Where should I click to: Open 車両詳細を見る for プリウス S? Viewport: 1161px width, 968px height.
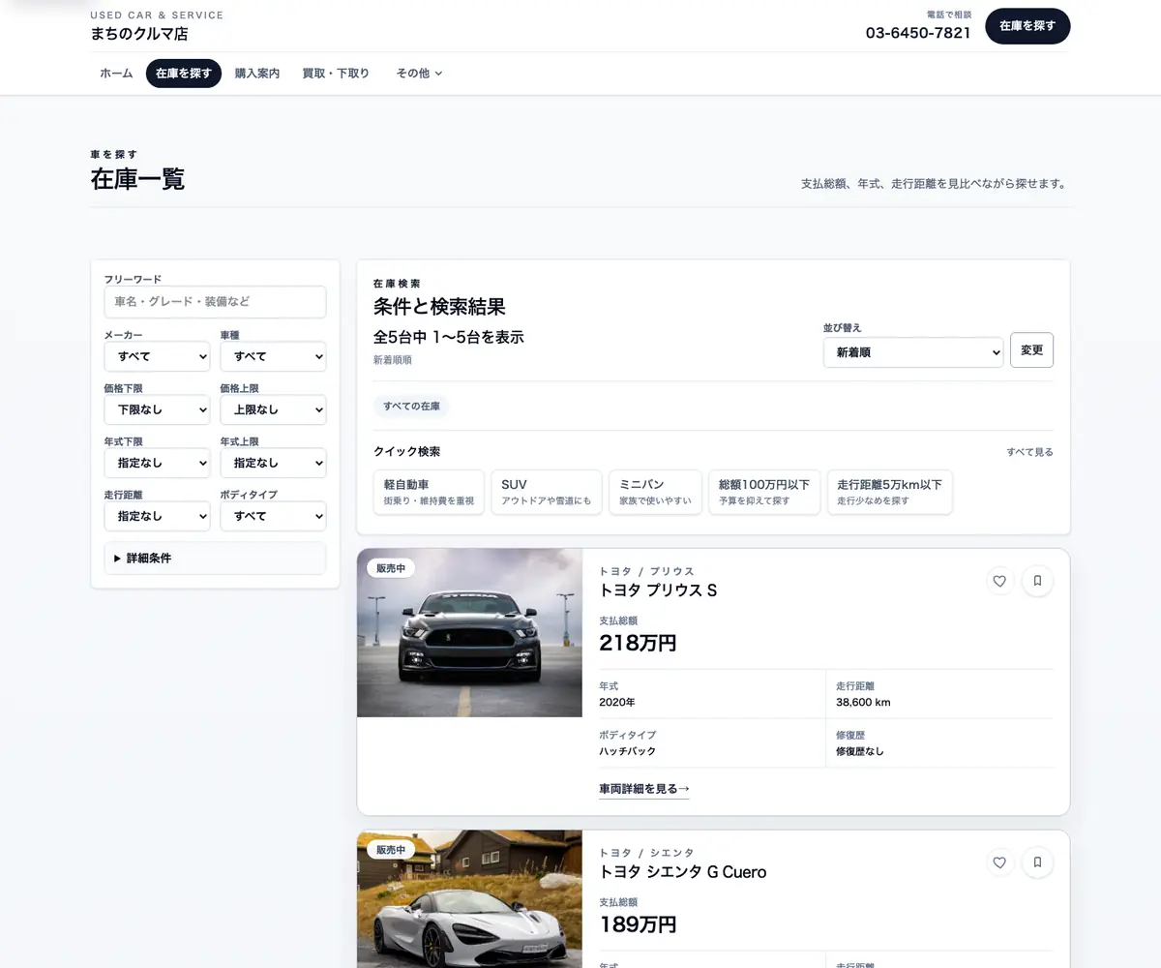644,789
